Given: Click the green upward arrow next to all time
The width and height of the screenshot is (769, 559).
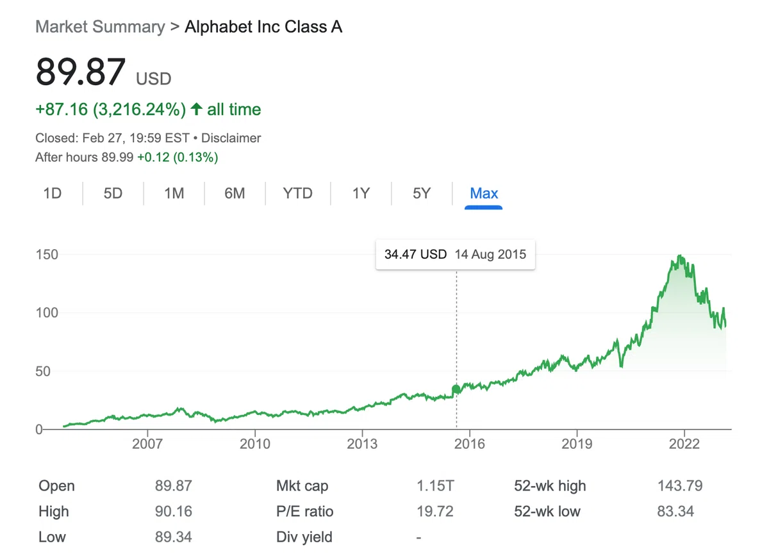Looking at the screenshot, I should (197, 109).
